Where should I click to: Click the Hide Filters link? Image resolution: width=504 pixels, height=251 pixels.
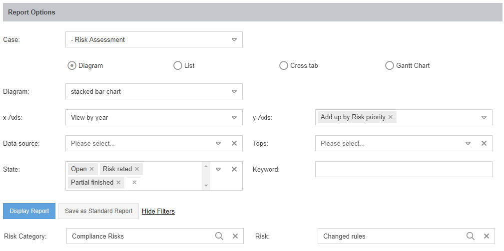[158, 211]
